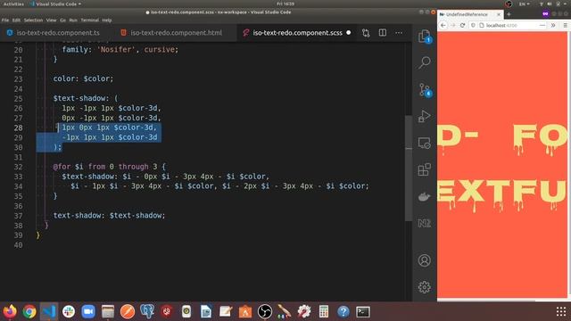Open the Files manager from the dock
This screenshot has height=321, width=571.
click(108, 311)
